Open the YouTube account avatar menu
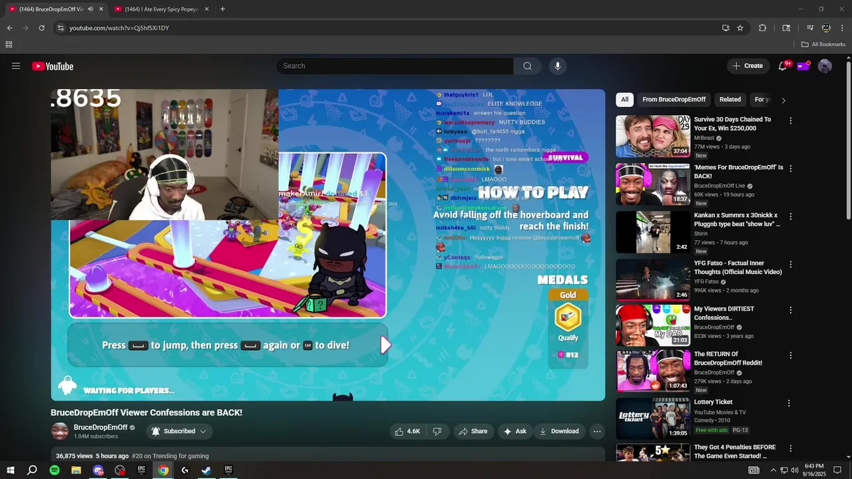Screen dimensions: 852x479 tap(825, 66)
